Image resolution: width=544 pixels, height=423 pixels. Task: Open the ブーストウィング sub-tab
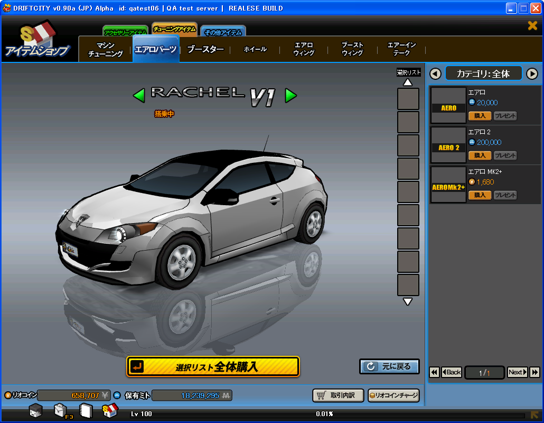tap(352, 49)
